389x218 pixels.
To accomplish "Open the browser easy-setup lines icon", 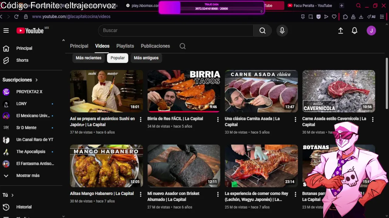I will (x=382, y=17).
